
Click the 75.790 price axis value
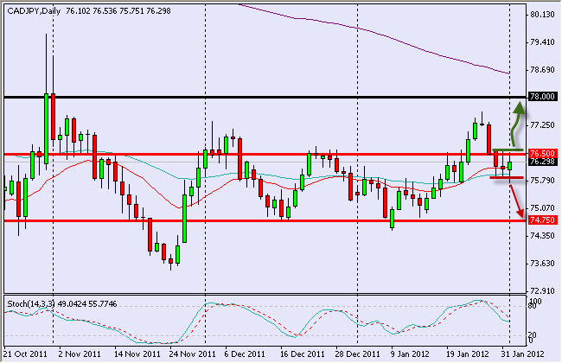click(542, 181)
